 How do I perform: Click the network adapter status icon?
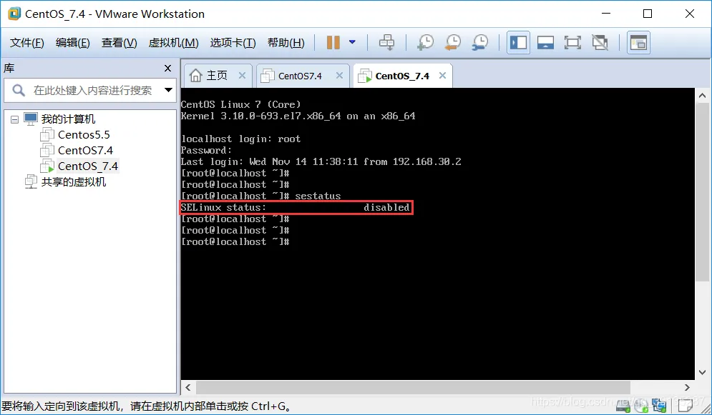pyautogui.click(x=659, y=405)
